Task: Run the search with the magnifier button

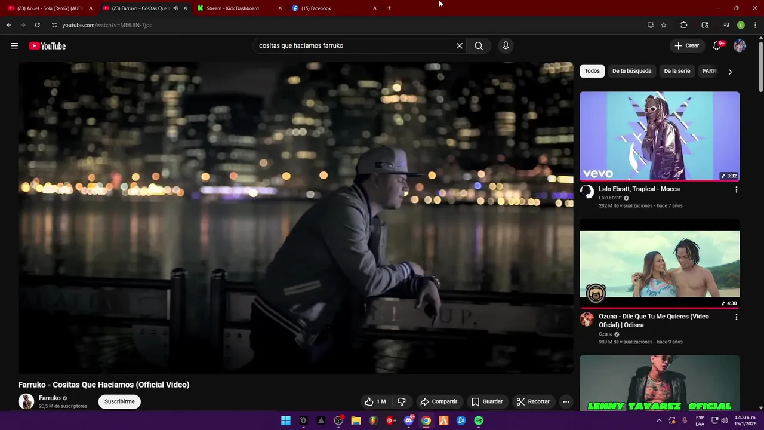Action: [x=479, y=46]
